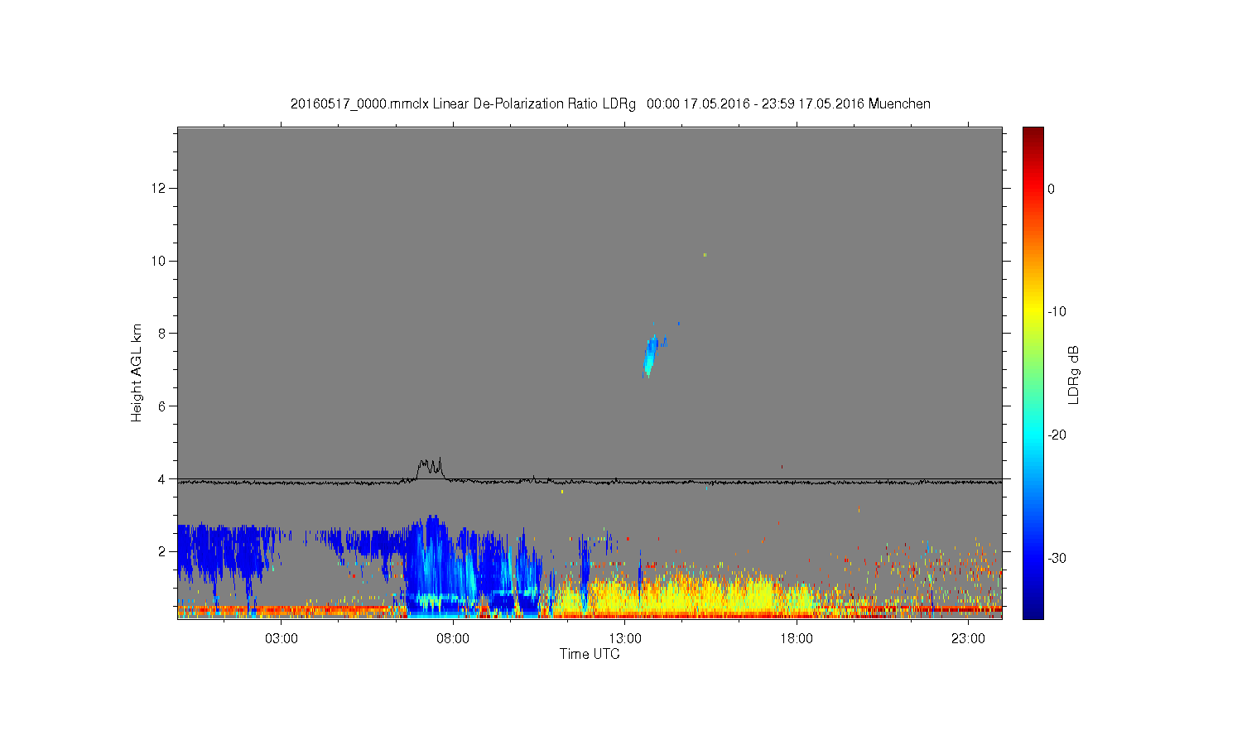
Task: Click the plot title mentioning Linear De-Polarization Ratio
Action: pyautogui.click(x=610, y=104)
